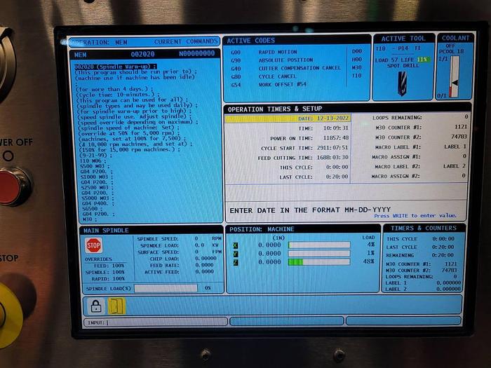Click REMAINING 0:20:00 in Timers & Counters
Viewport: 491px width, 368px height.
click(x=420, y=255)
